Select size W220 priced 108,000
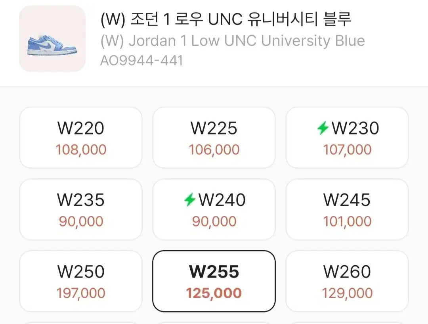The width and height of the screenshot is (428, 324). (81, 138)
